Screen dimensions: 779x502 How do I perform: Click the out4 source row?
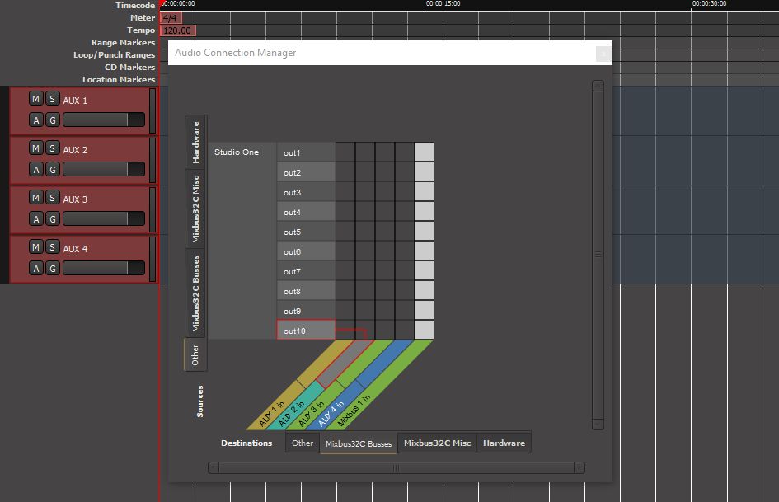click(x=306, y=212)
